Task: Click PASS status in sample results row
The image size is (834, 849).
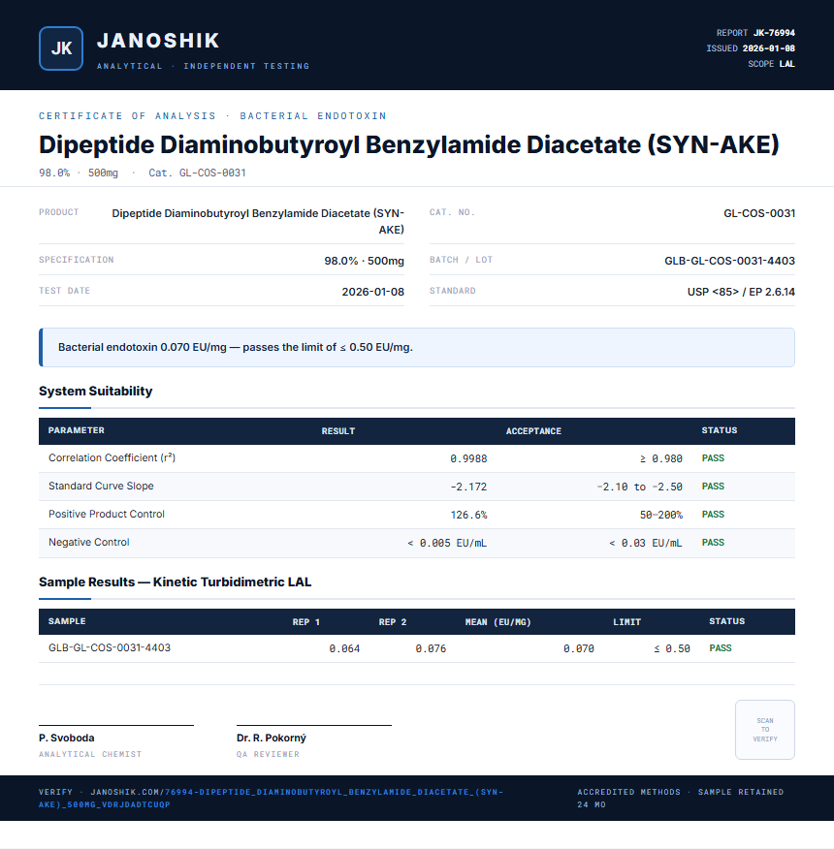Action: pyautogui.click(x=721, y=648)
